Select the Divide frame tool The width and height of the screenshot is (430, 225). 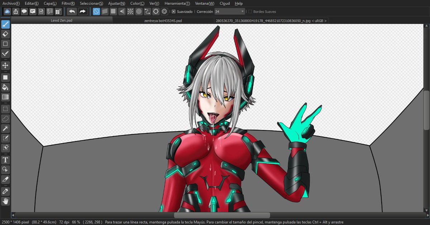pos(5,179)
